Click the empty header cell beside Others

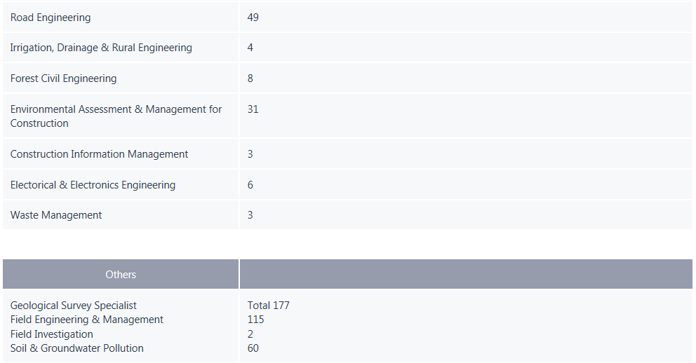tap(466, 275)
